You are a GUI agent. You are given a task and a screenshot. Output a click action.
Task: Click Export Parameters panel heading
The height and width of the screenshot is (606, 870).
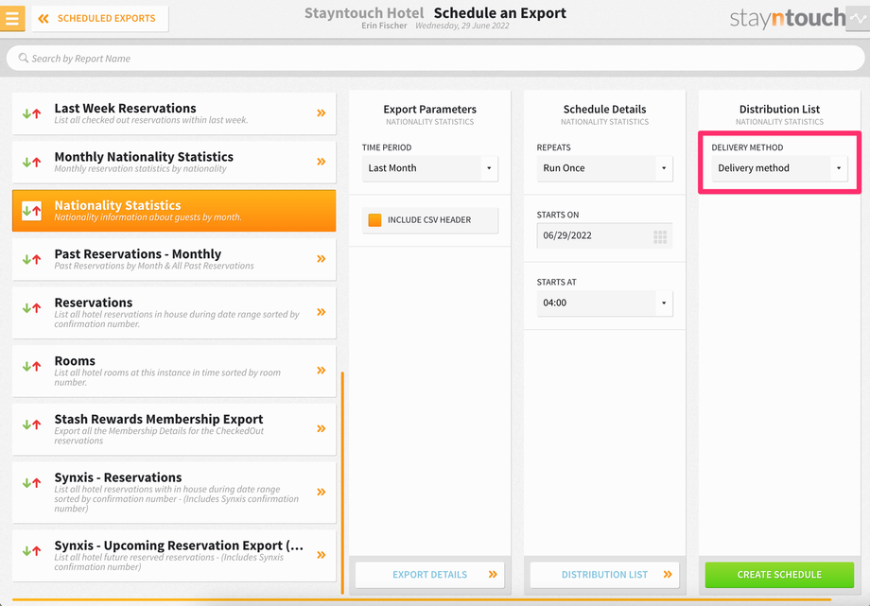click(430, 110)
